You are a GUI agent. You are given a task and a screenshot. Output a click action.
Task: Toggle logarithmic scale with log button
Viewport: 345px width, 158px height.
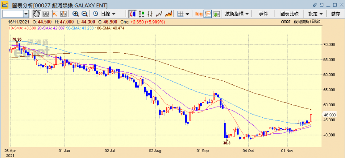click(199, 14)
